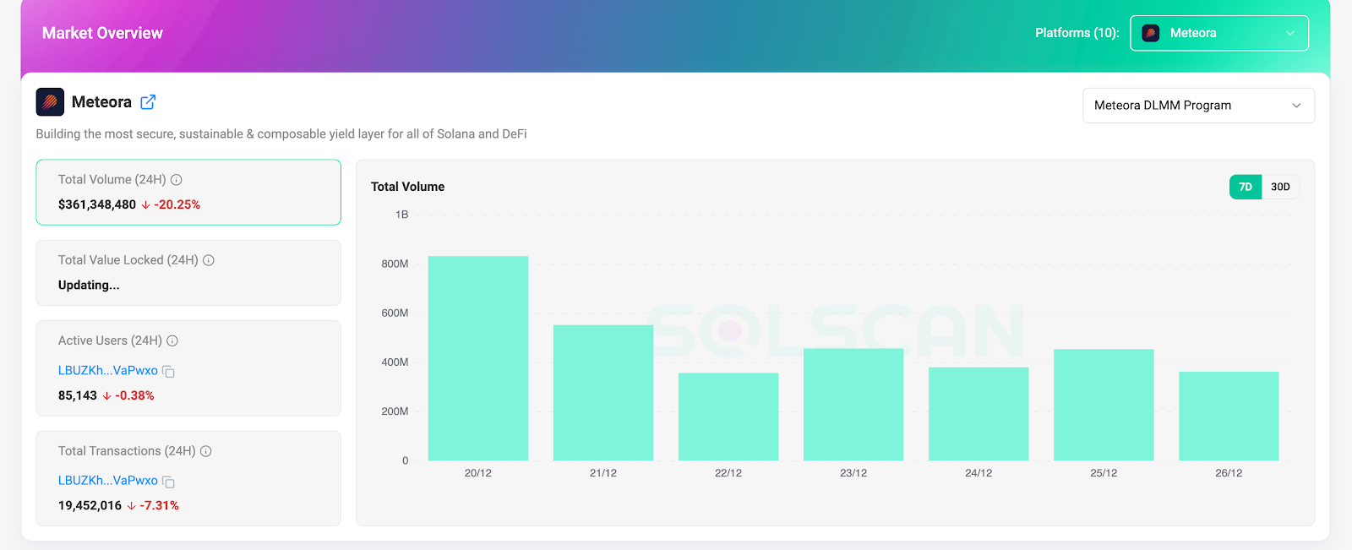This screenshot has height=550, width=1352.
Task: Click the -20.25% change value
Action: click(177, 204)
